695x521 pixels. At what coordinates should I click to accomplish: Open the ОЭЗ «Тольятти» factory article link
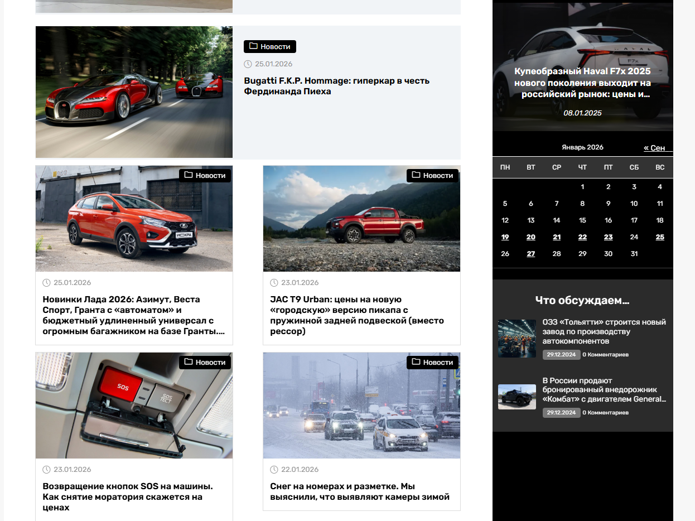[604, 331]
